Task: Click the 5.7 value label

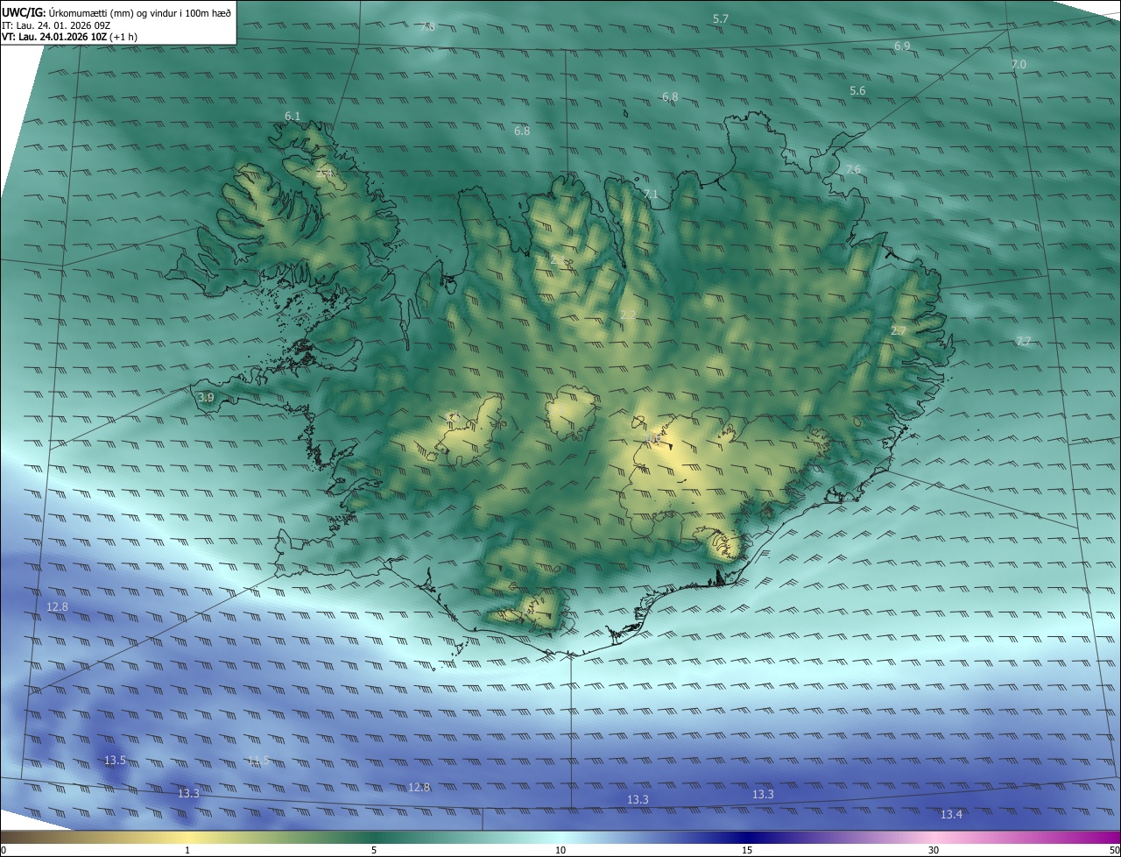Action: point(721,18)
